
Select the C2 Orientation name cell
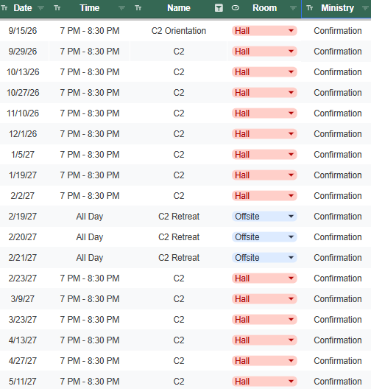click(x=178, y=31)
